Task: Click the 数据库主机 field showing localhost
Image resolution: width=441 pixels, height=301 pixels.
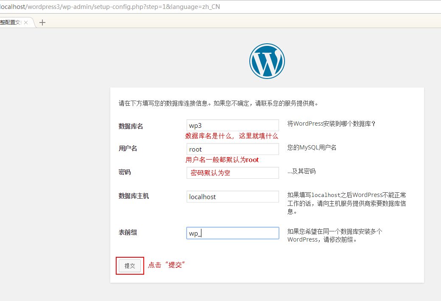Action: coord(232,196)
